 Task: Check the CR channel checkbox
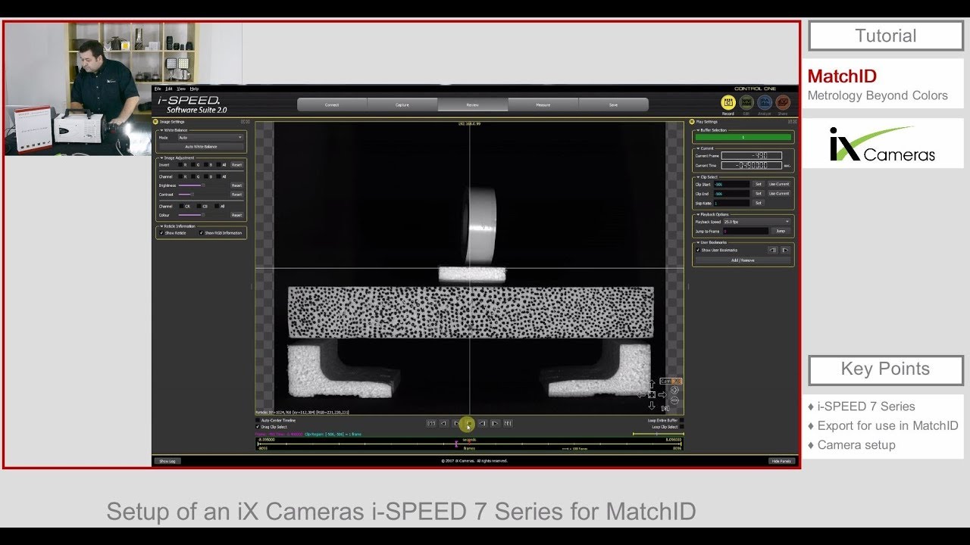(x=182, y=206)
